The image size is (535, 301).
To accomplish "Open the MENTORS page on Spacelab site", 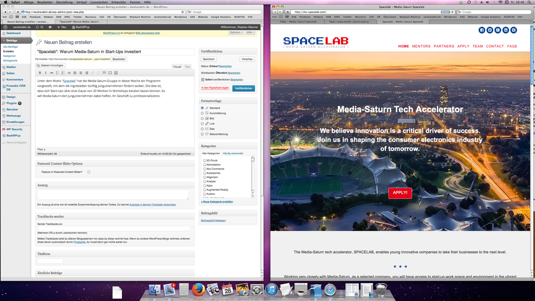I will 421,46.
